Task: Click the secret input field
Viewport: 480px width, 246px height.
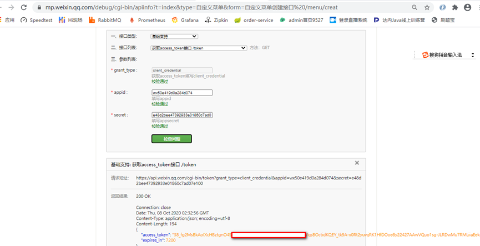Action: pos(182,115)
